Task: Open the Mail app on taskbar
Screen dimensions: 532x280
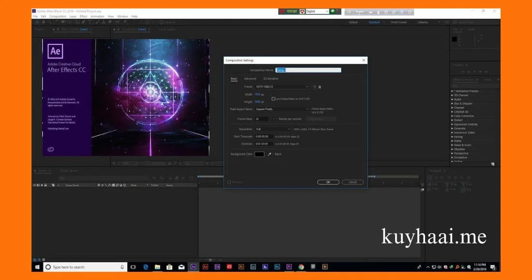Action: pos(181,267)
